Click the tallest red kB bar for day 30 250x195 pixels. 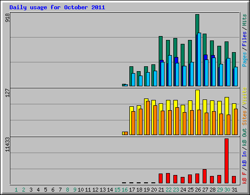pyautogui.click(x=227, y=161)
